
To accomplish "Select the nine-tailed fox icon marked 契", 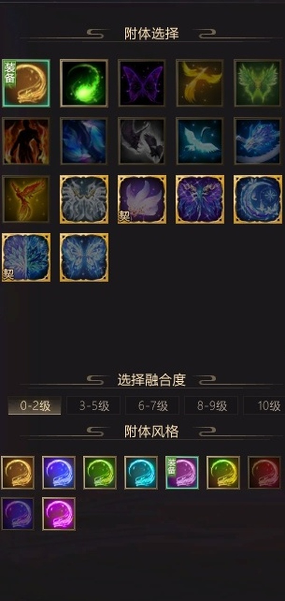I will tap(142, 199).
